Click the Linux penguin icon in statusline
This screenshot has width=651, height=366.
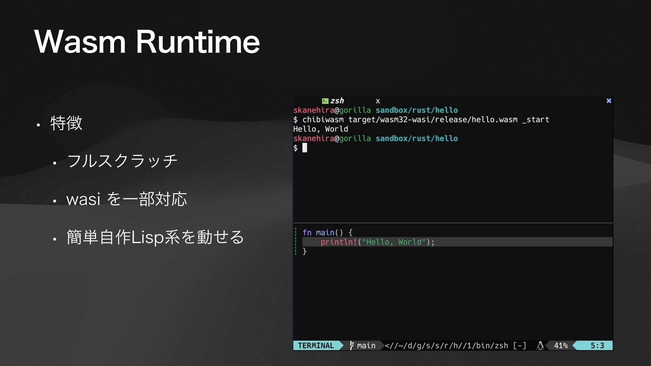(540, 345)
